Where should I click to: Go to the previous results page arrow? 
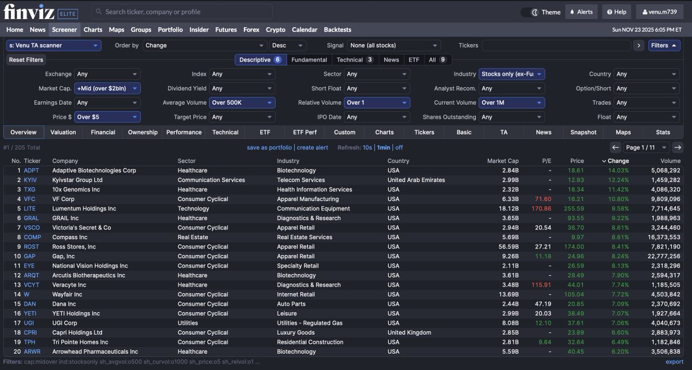pos(616,148)
